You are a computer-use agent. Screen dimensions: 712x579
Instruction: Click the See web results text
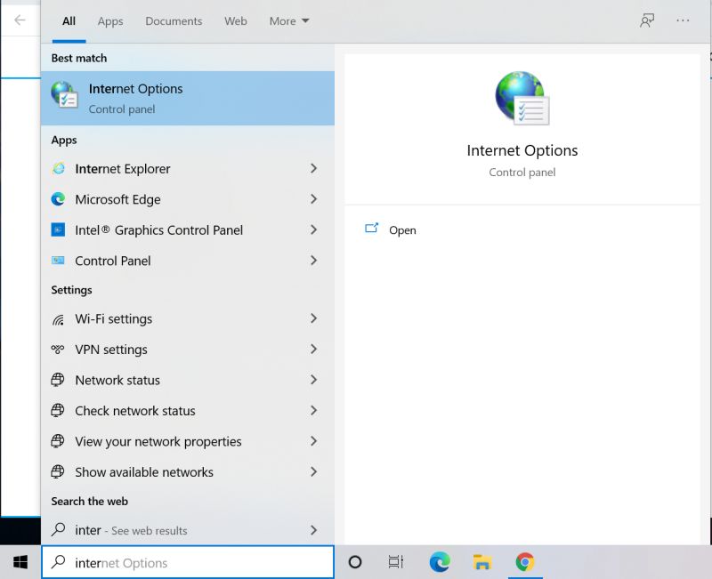click(150, 530)
